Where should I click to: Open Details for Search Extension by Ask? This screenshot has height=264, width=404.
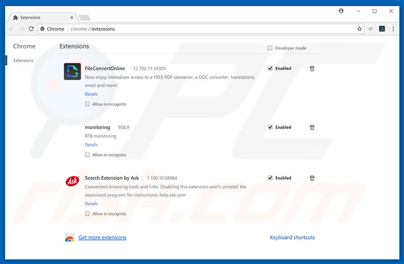pyautogui.click(x=91, y=203)
